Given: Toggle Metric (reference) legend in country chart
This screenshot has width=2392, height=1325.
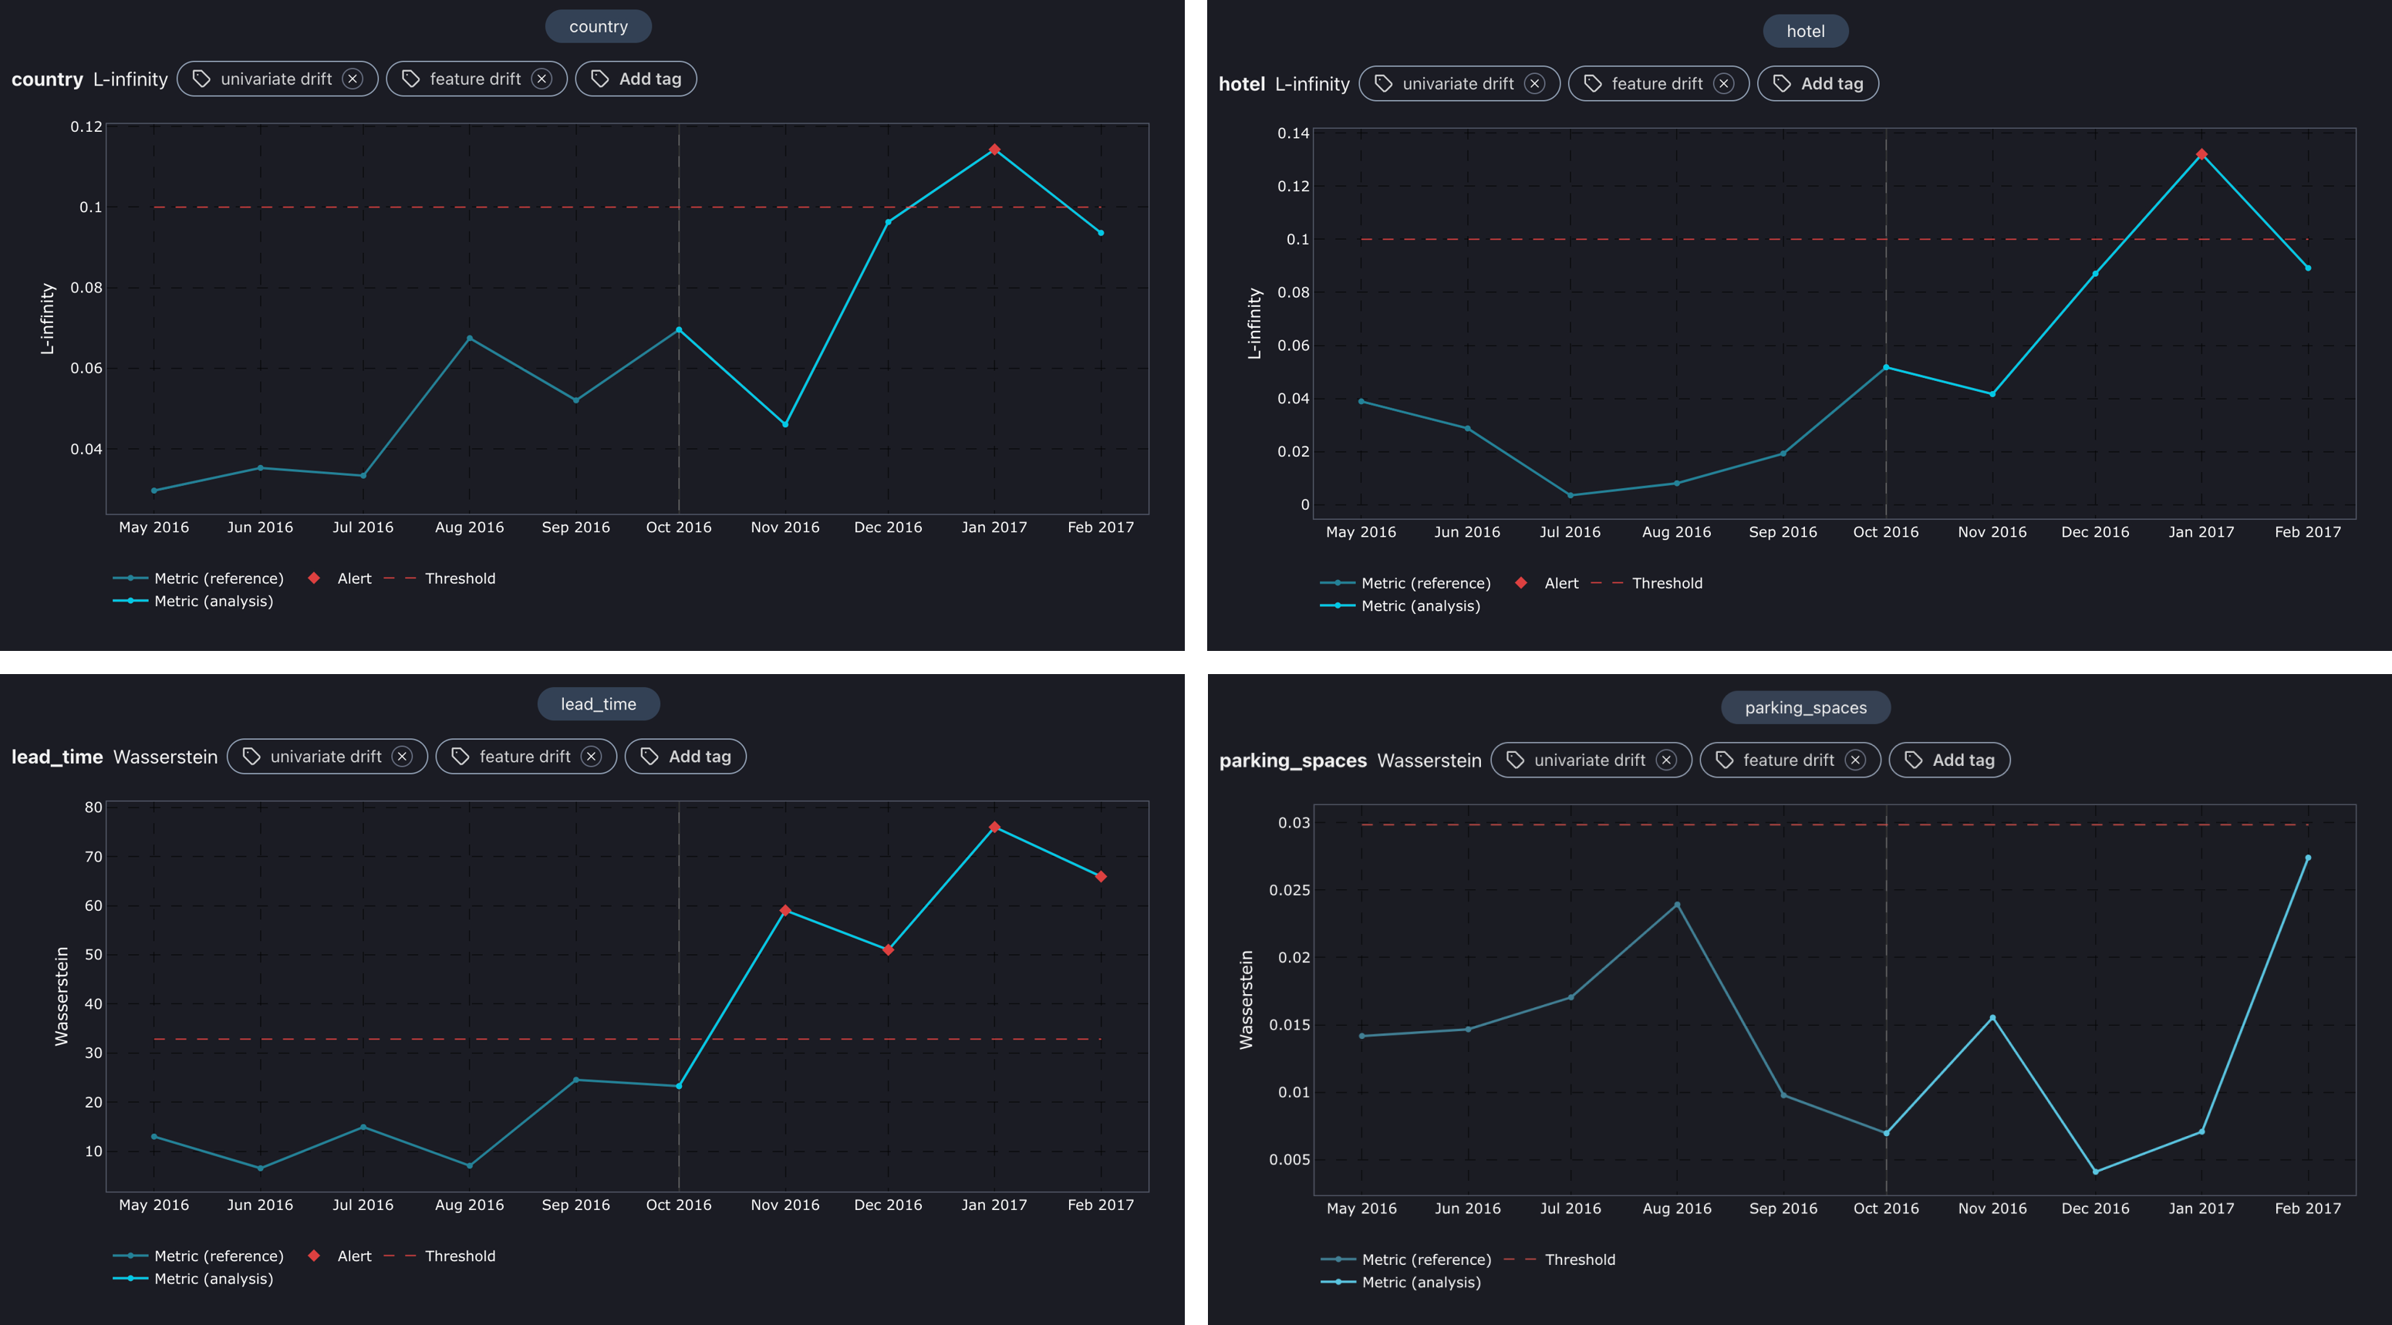Looking at the screenshot, I should coord(218,578).
